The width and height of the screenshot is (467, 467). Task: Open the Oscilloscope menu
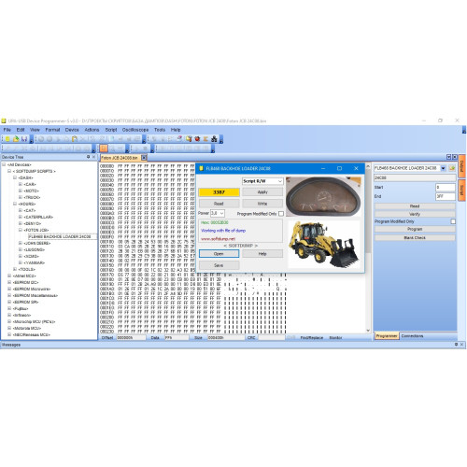click(x=135, y=130)
